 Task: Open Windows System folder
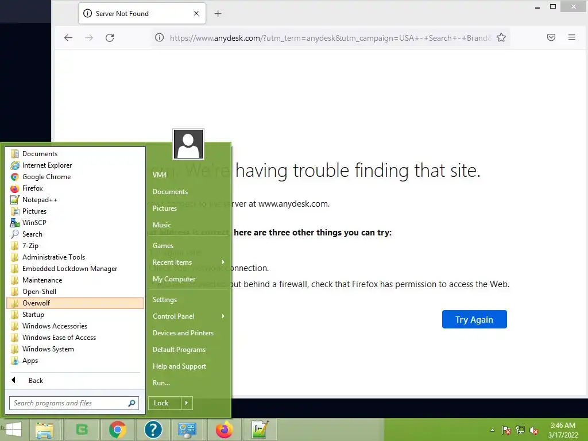pyautogui.click(x=75, y=349)
